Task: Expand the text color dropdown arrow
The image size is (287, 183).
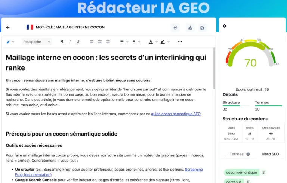Action: (x=157, y=42)
